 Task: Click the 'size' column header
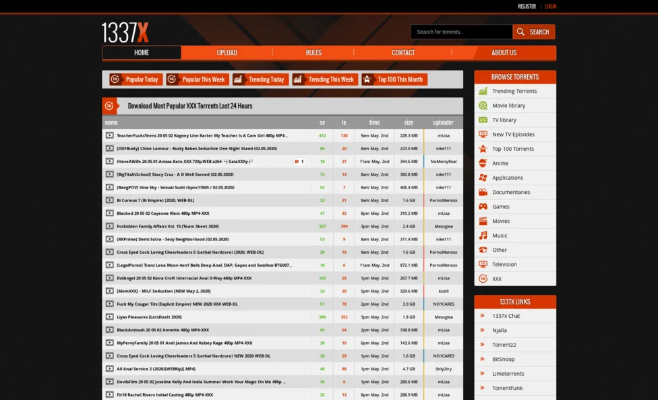[409, 123]
